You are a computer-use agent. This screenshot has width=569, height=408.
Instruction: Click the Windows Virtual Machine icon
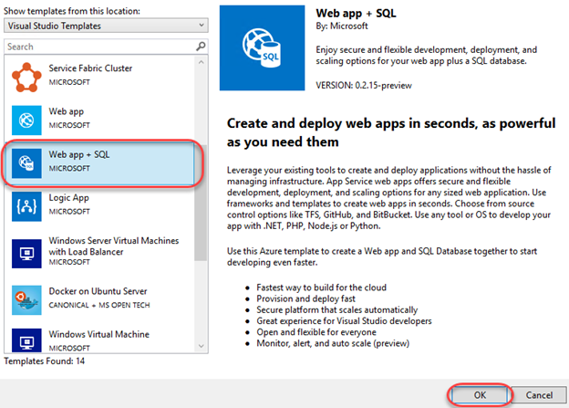point(26,340)
